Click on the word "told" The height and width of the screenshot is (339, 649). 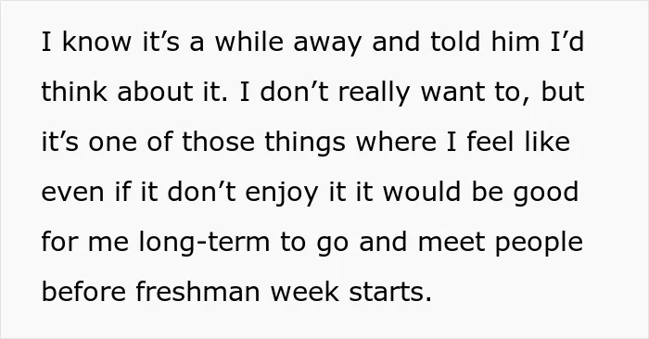(x=455, y=42)
